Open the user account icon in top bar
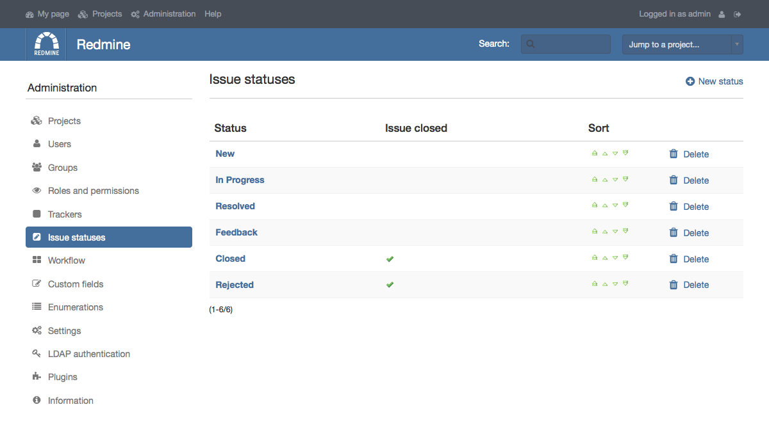 click(x=722, y=14)
